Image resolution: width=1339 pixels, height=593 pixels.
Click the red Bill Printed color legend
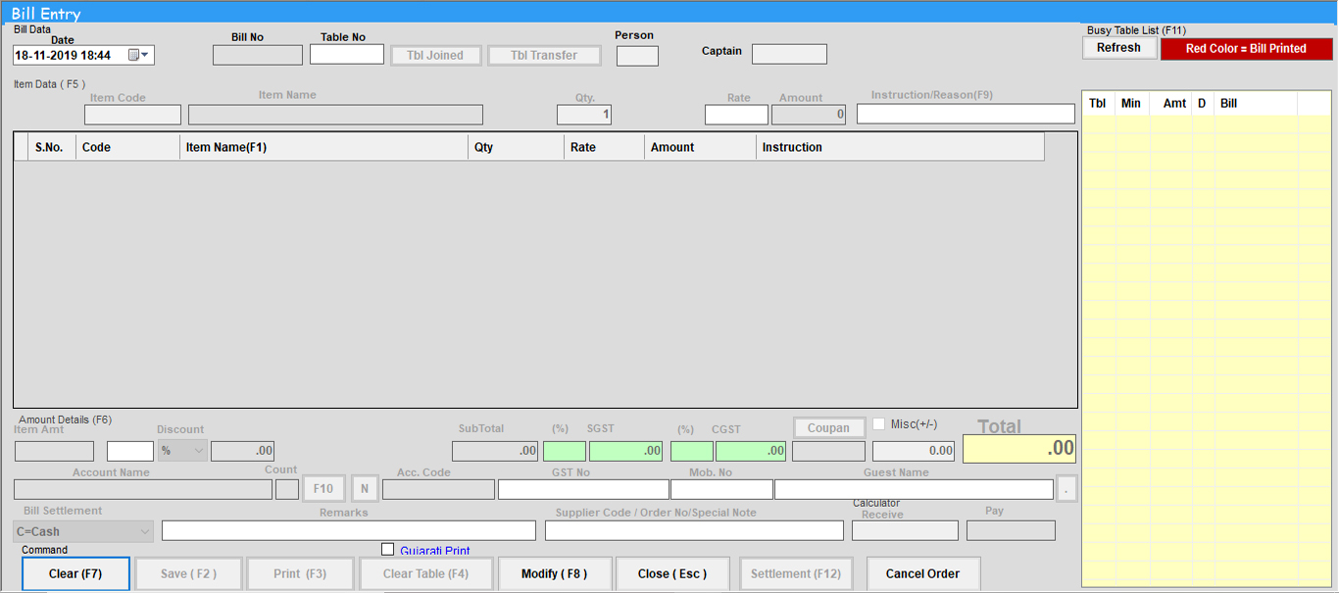[x=1246, y=48]
